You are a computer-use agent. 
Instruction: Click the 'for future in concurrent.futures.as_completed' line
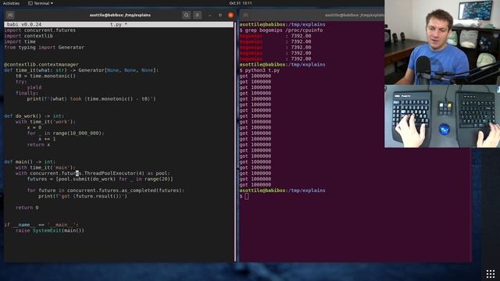tap(106, 190)
